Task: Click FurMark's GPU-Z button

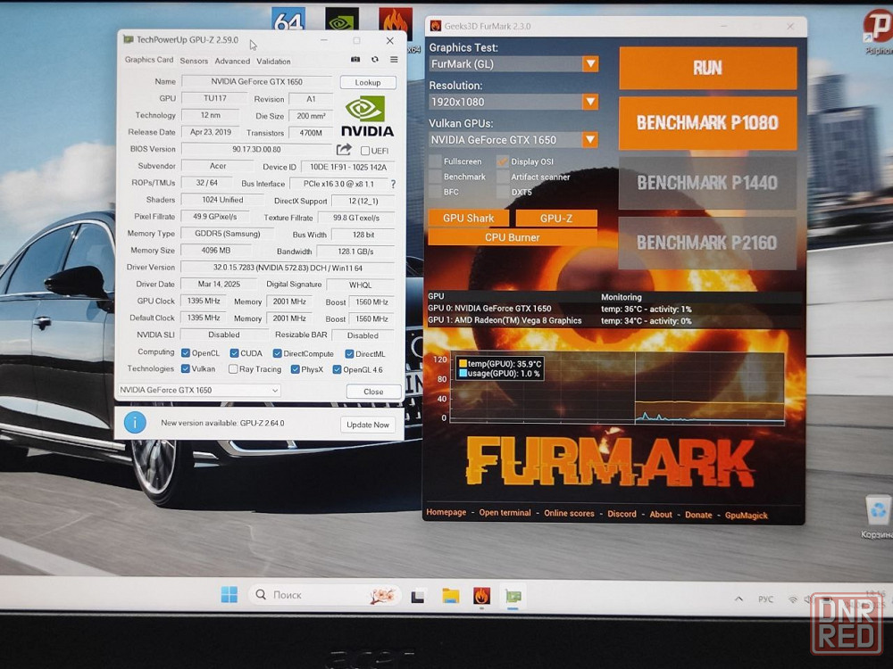Action: [x=556, y=218]
